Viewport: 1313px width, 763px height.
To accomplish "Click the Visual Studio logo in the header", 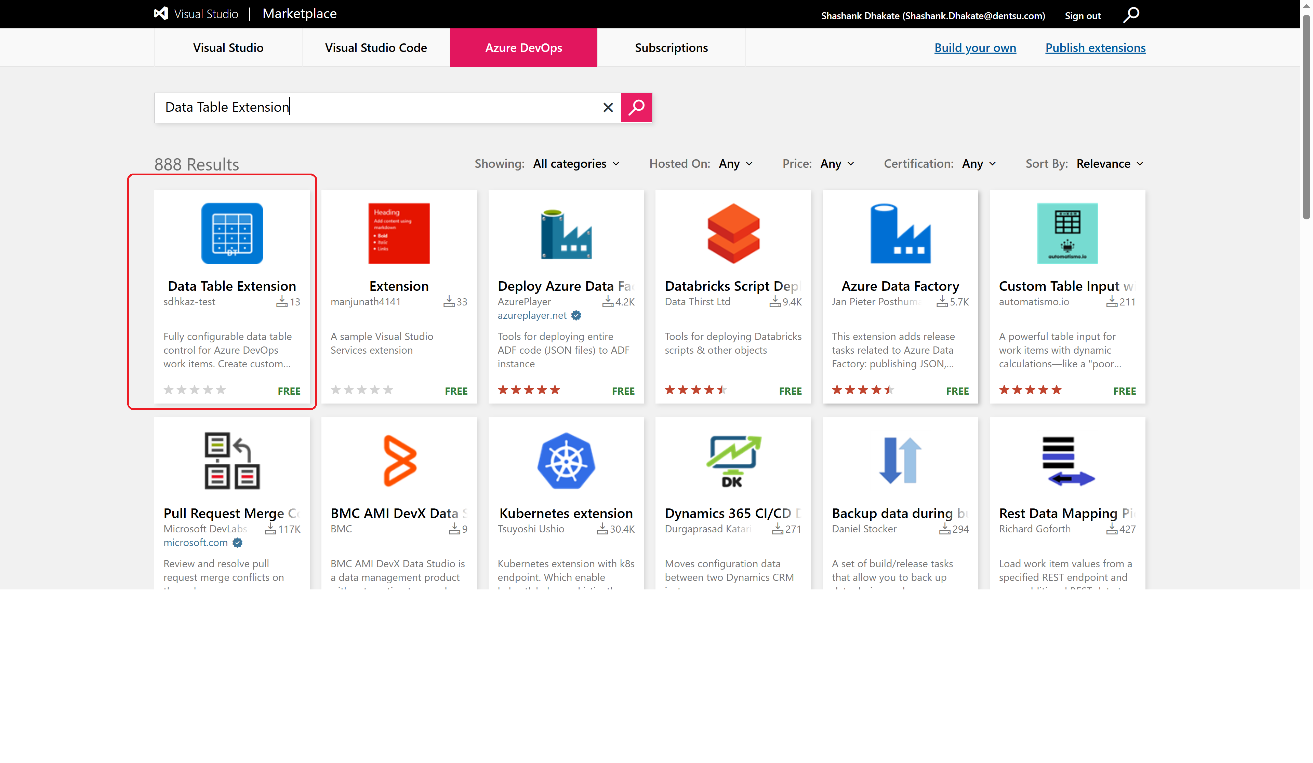I will (161, 14).
